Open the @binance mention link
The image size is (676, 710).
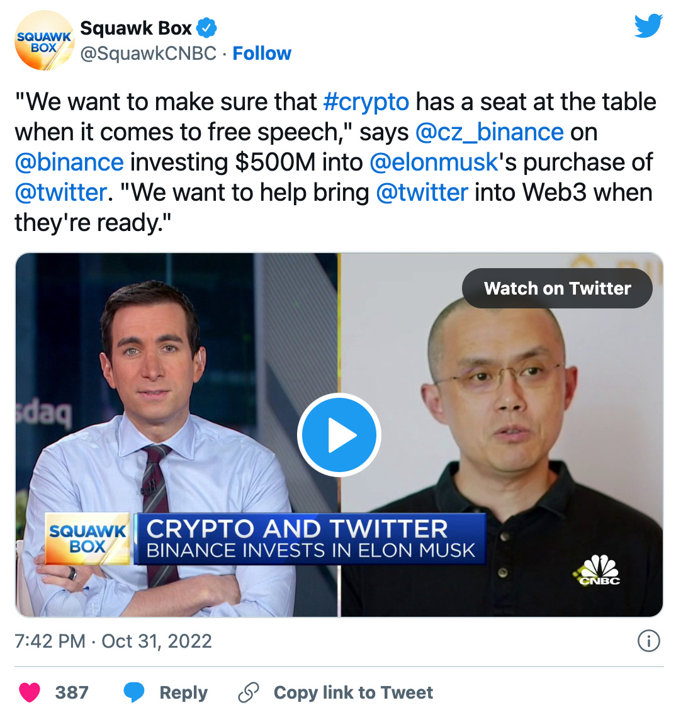click(x=69, y=162)
